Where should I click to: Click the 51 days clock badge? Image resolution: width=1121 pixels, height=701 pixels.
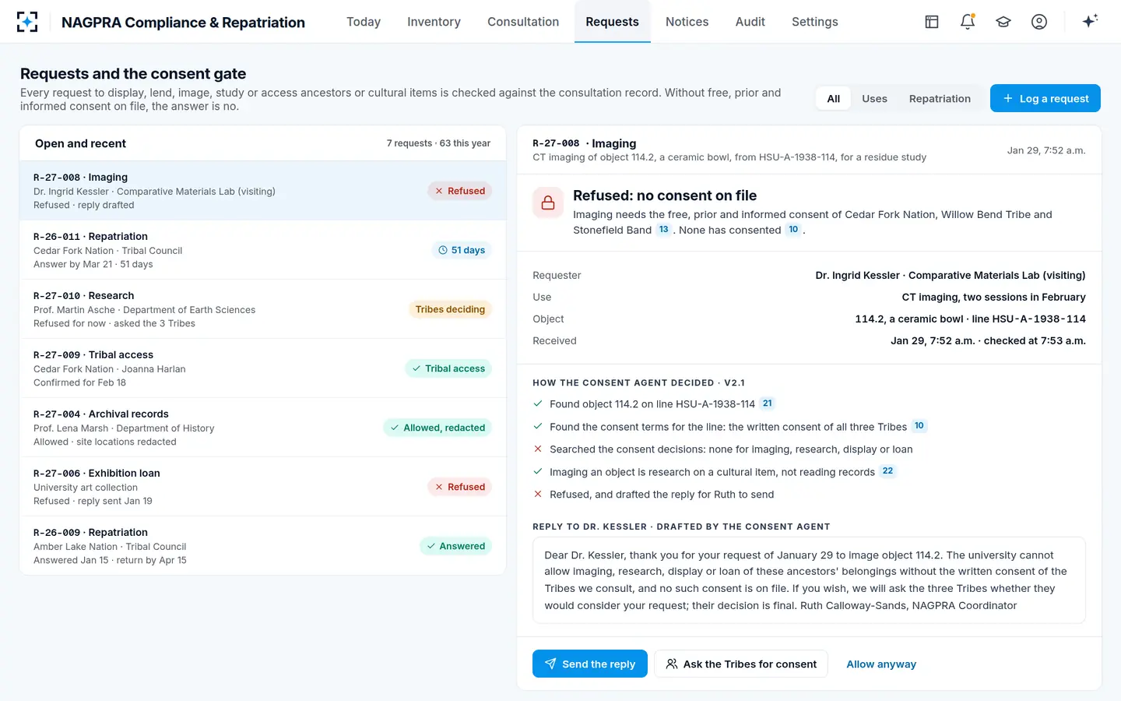point(462,250)
